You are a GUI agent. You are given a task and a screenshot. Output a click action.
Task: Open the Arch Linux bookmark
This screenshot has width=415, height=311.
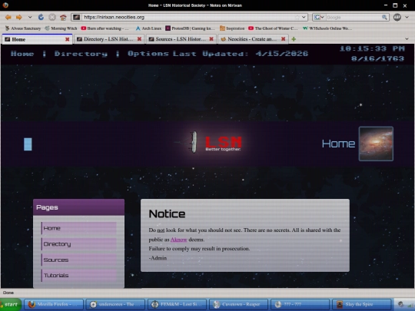148,28
